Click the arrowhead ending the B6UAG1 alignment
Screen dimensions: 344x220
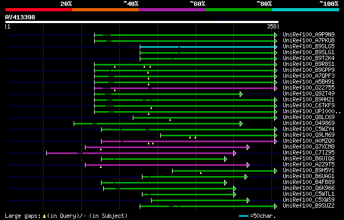tap(246, 177)
